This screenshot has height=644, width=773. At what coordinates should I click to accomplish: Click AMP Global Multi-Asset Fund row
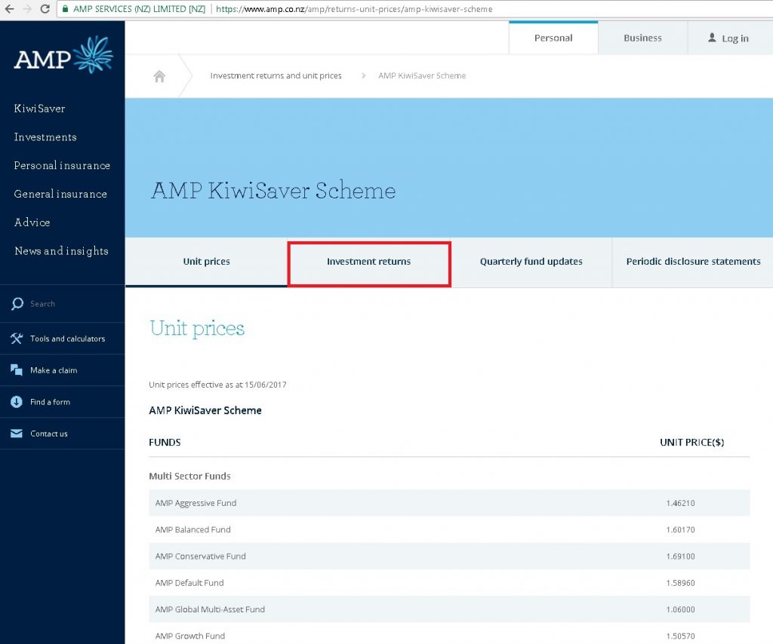450,609
